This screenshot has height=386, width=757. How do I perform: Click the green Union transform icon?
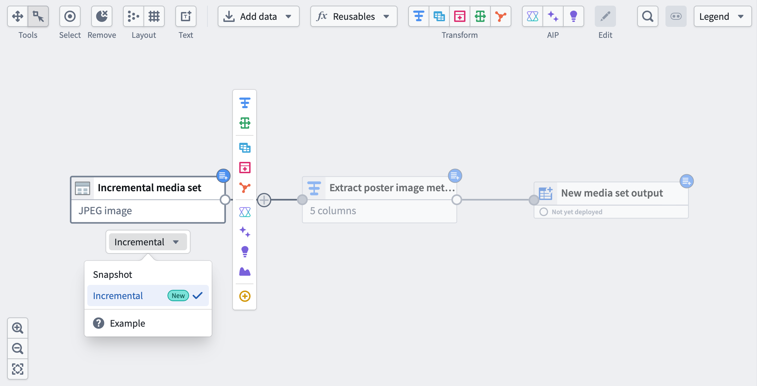(x=480, y=16)
